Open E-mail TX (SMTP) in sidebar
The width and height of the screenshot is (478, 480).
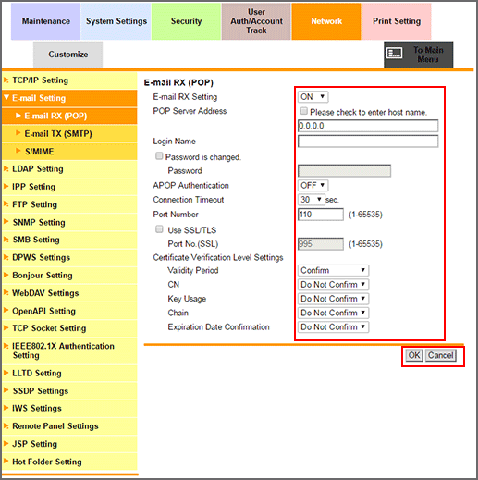point(69,133)
